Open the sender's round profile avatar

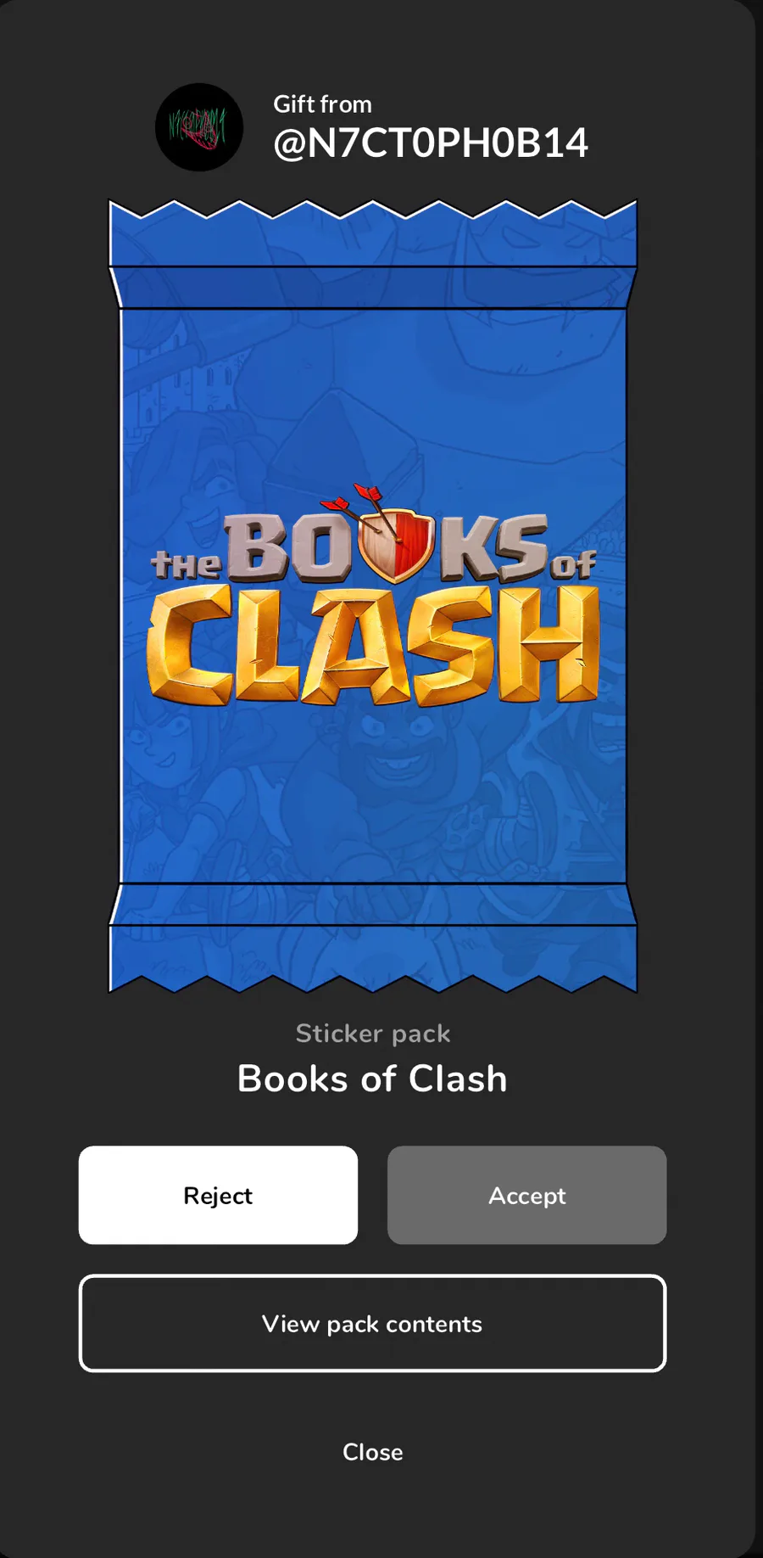(199, 127)
